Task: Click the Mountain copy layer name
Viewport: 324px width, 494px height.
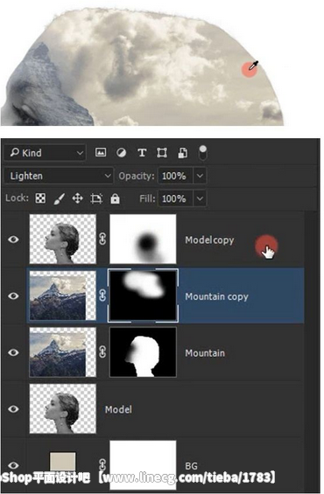Action: (217, 296)
